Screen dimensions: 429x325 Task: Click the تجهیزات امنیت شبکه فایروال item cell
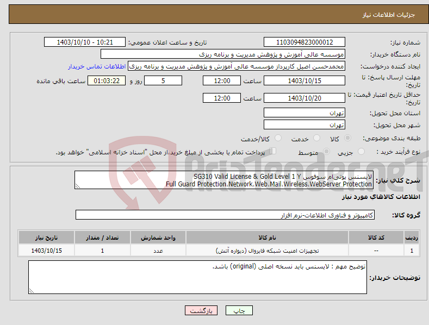coord(267,251)
